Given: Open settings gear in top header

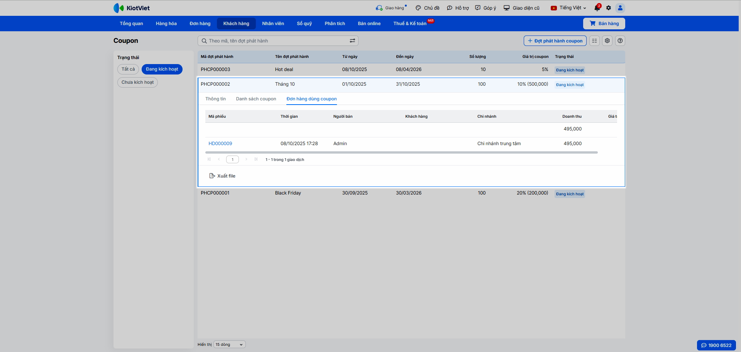Looking at the screenshot, I should (x=609, y=8).
